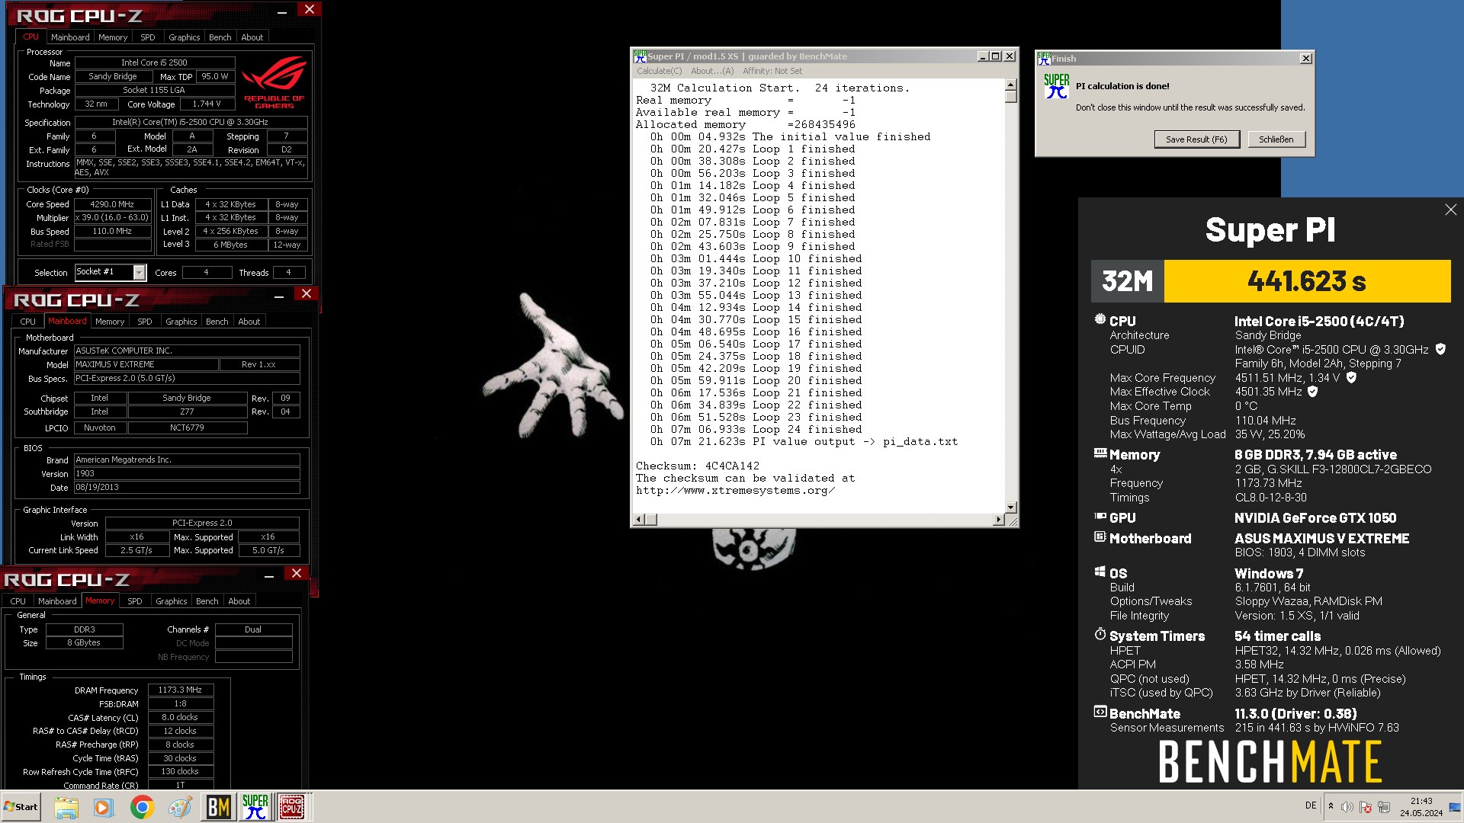Screen dimensions: 1464x823
Task: Click the Super PI taskbar icon
Action: [x=255, y=807]
